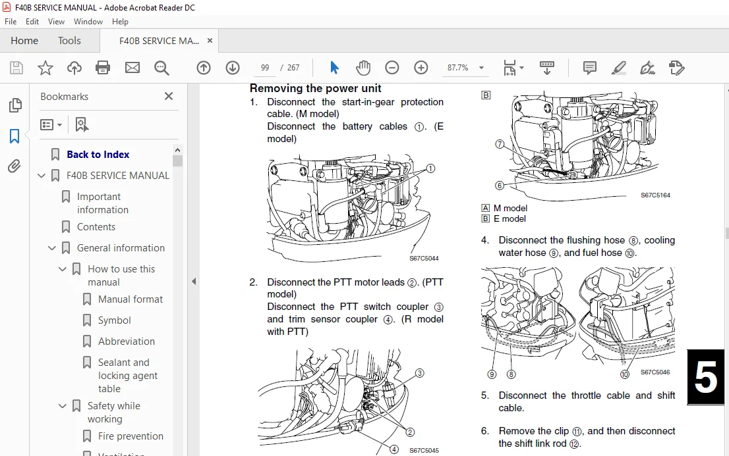Open the Sign document tool
Screen dimensions: 729x456
coord(647,68)
